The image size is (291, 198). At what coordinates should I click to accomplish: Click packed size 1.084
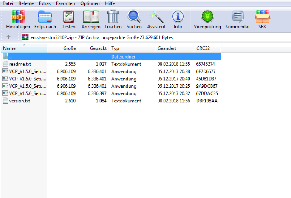pos(101,101)
